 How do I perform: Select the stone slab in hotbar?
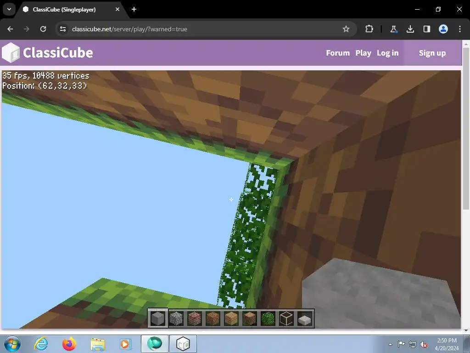tap(305, 319)
